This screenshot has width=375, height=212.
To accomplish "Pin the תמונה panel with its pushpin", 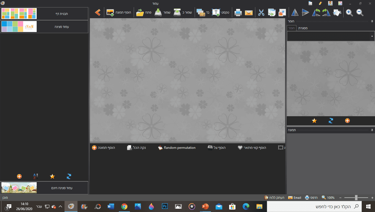I will tap(372, 130).
